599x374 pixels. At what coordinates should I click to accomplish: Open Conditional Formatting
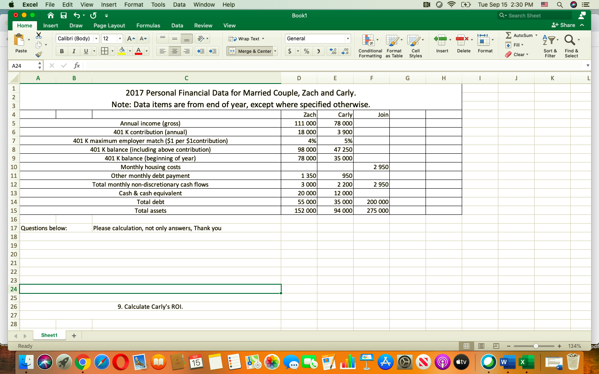370,46
